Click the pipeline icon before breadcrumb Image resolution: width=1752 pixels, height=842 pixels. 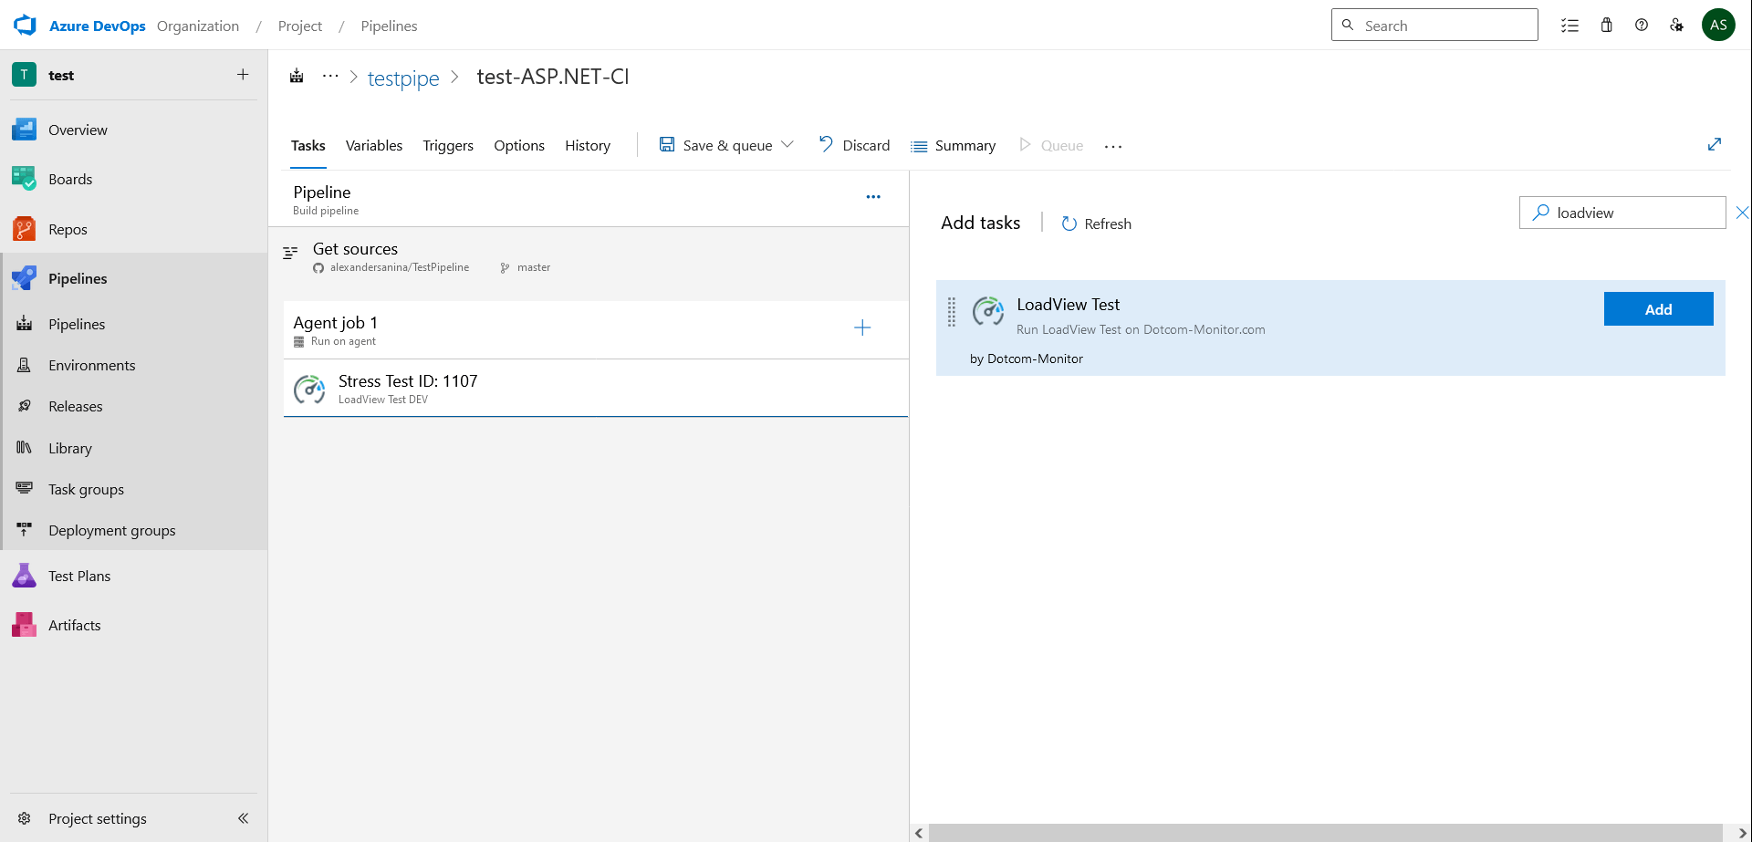(x=297, y=77)
